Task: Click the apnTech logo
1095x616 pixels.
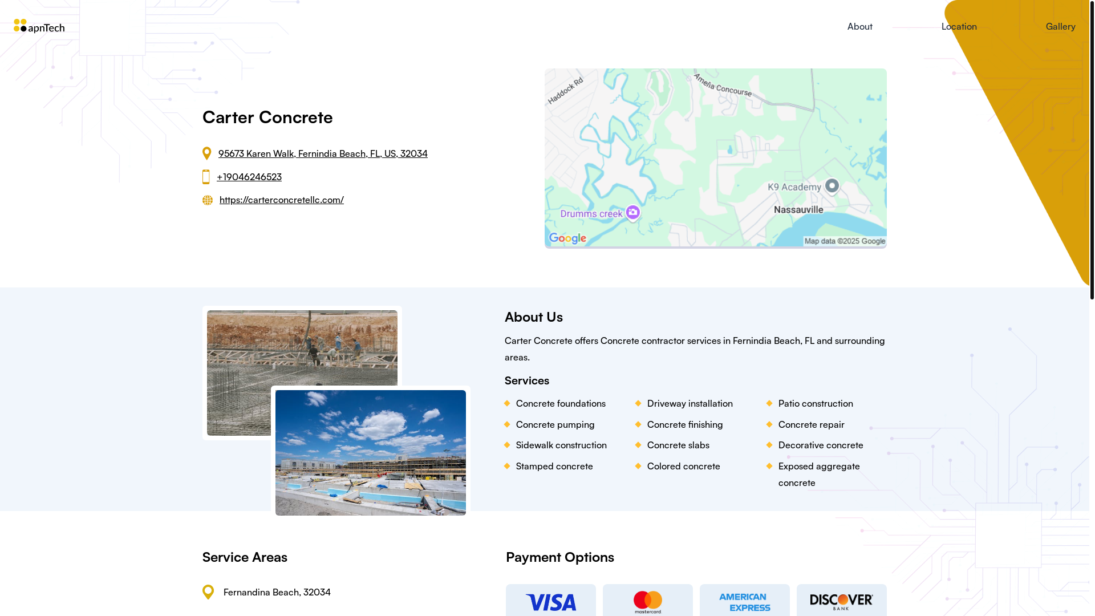Action: (x=39, y=26)
